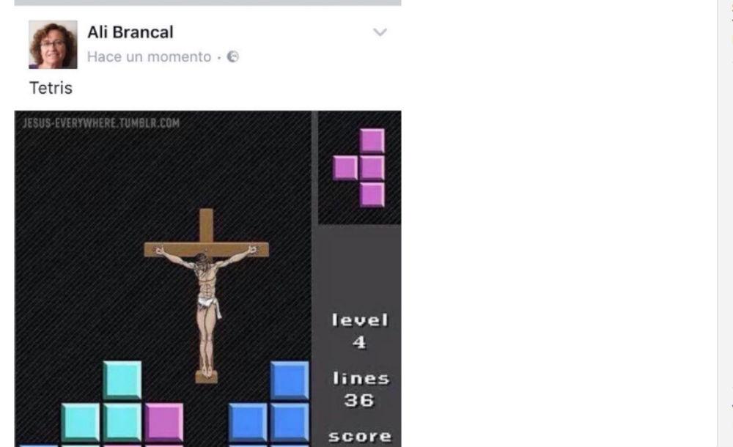Click the purple block beside the cyan blocks

point(163,422)
